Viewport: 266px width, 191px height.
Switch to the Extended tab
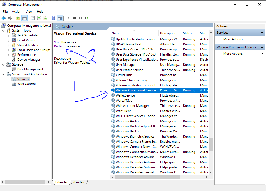click(x=62, y=182)
